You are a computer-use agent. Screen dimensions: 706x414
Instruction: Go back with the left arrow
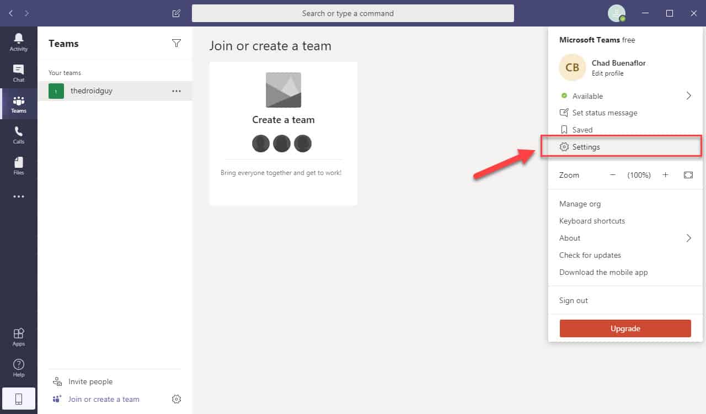11,13
